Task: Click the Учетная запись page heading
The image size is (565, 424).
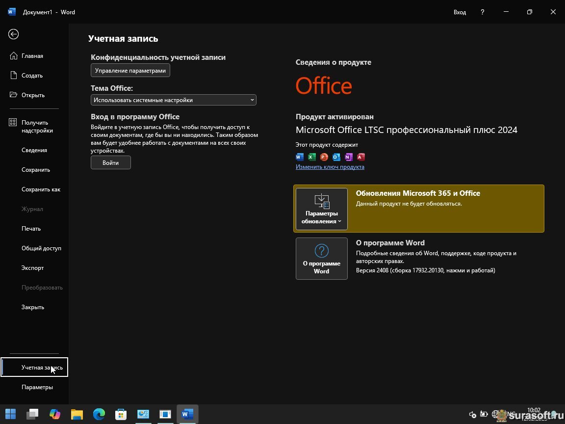Action: [x=123, y=39]
